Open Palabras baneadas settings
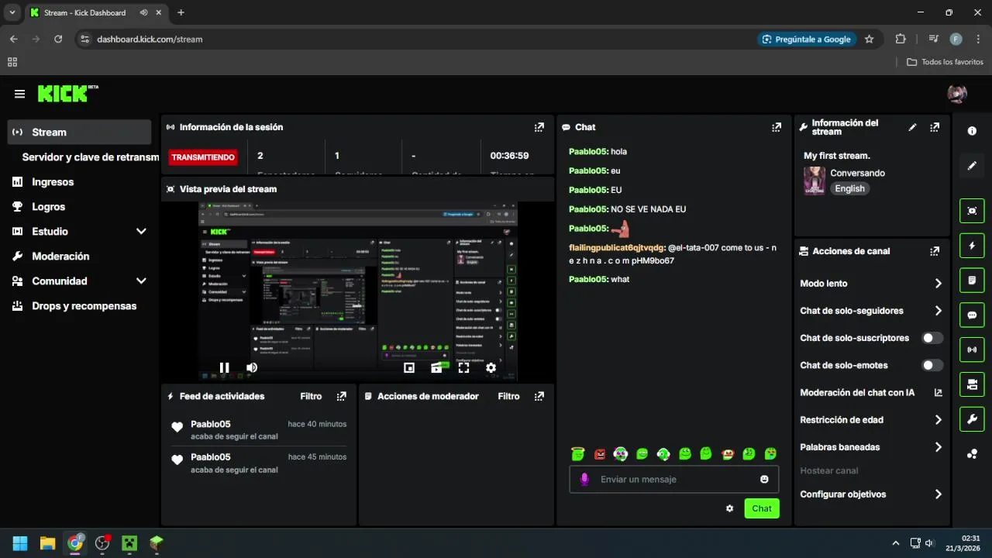Image resolution: width=992 pixels, height=558 pixels. [871, 447]
